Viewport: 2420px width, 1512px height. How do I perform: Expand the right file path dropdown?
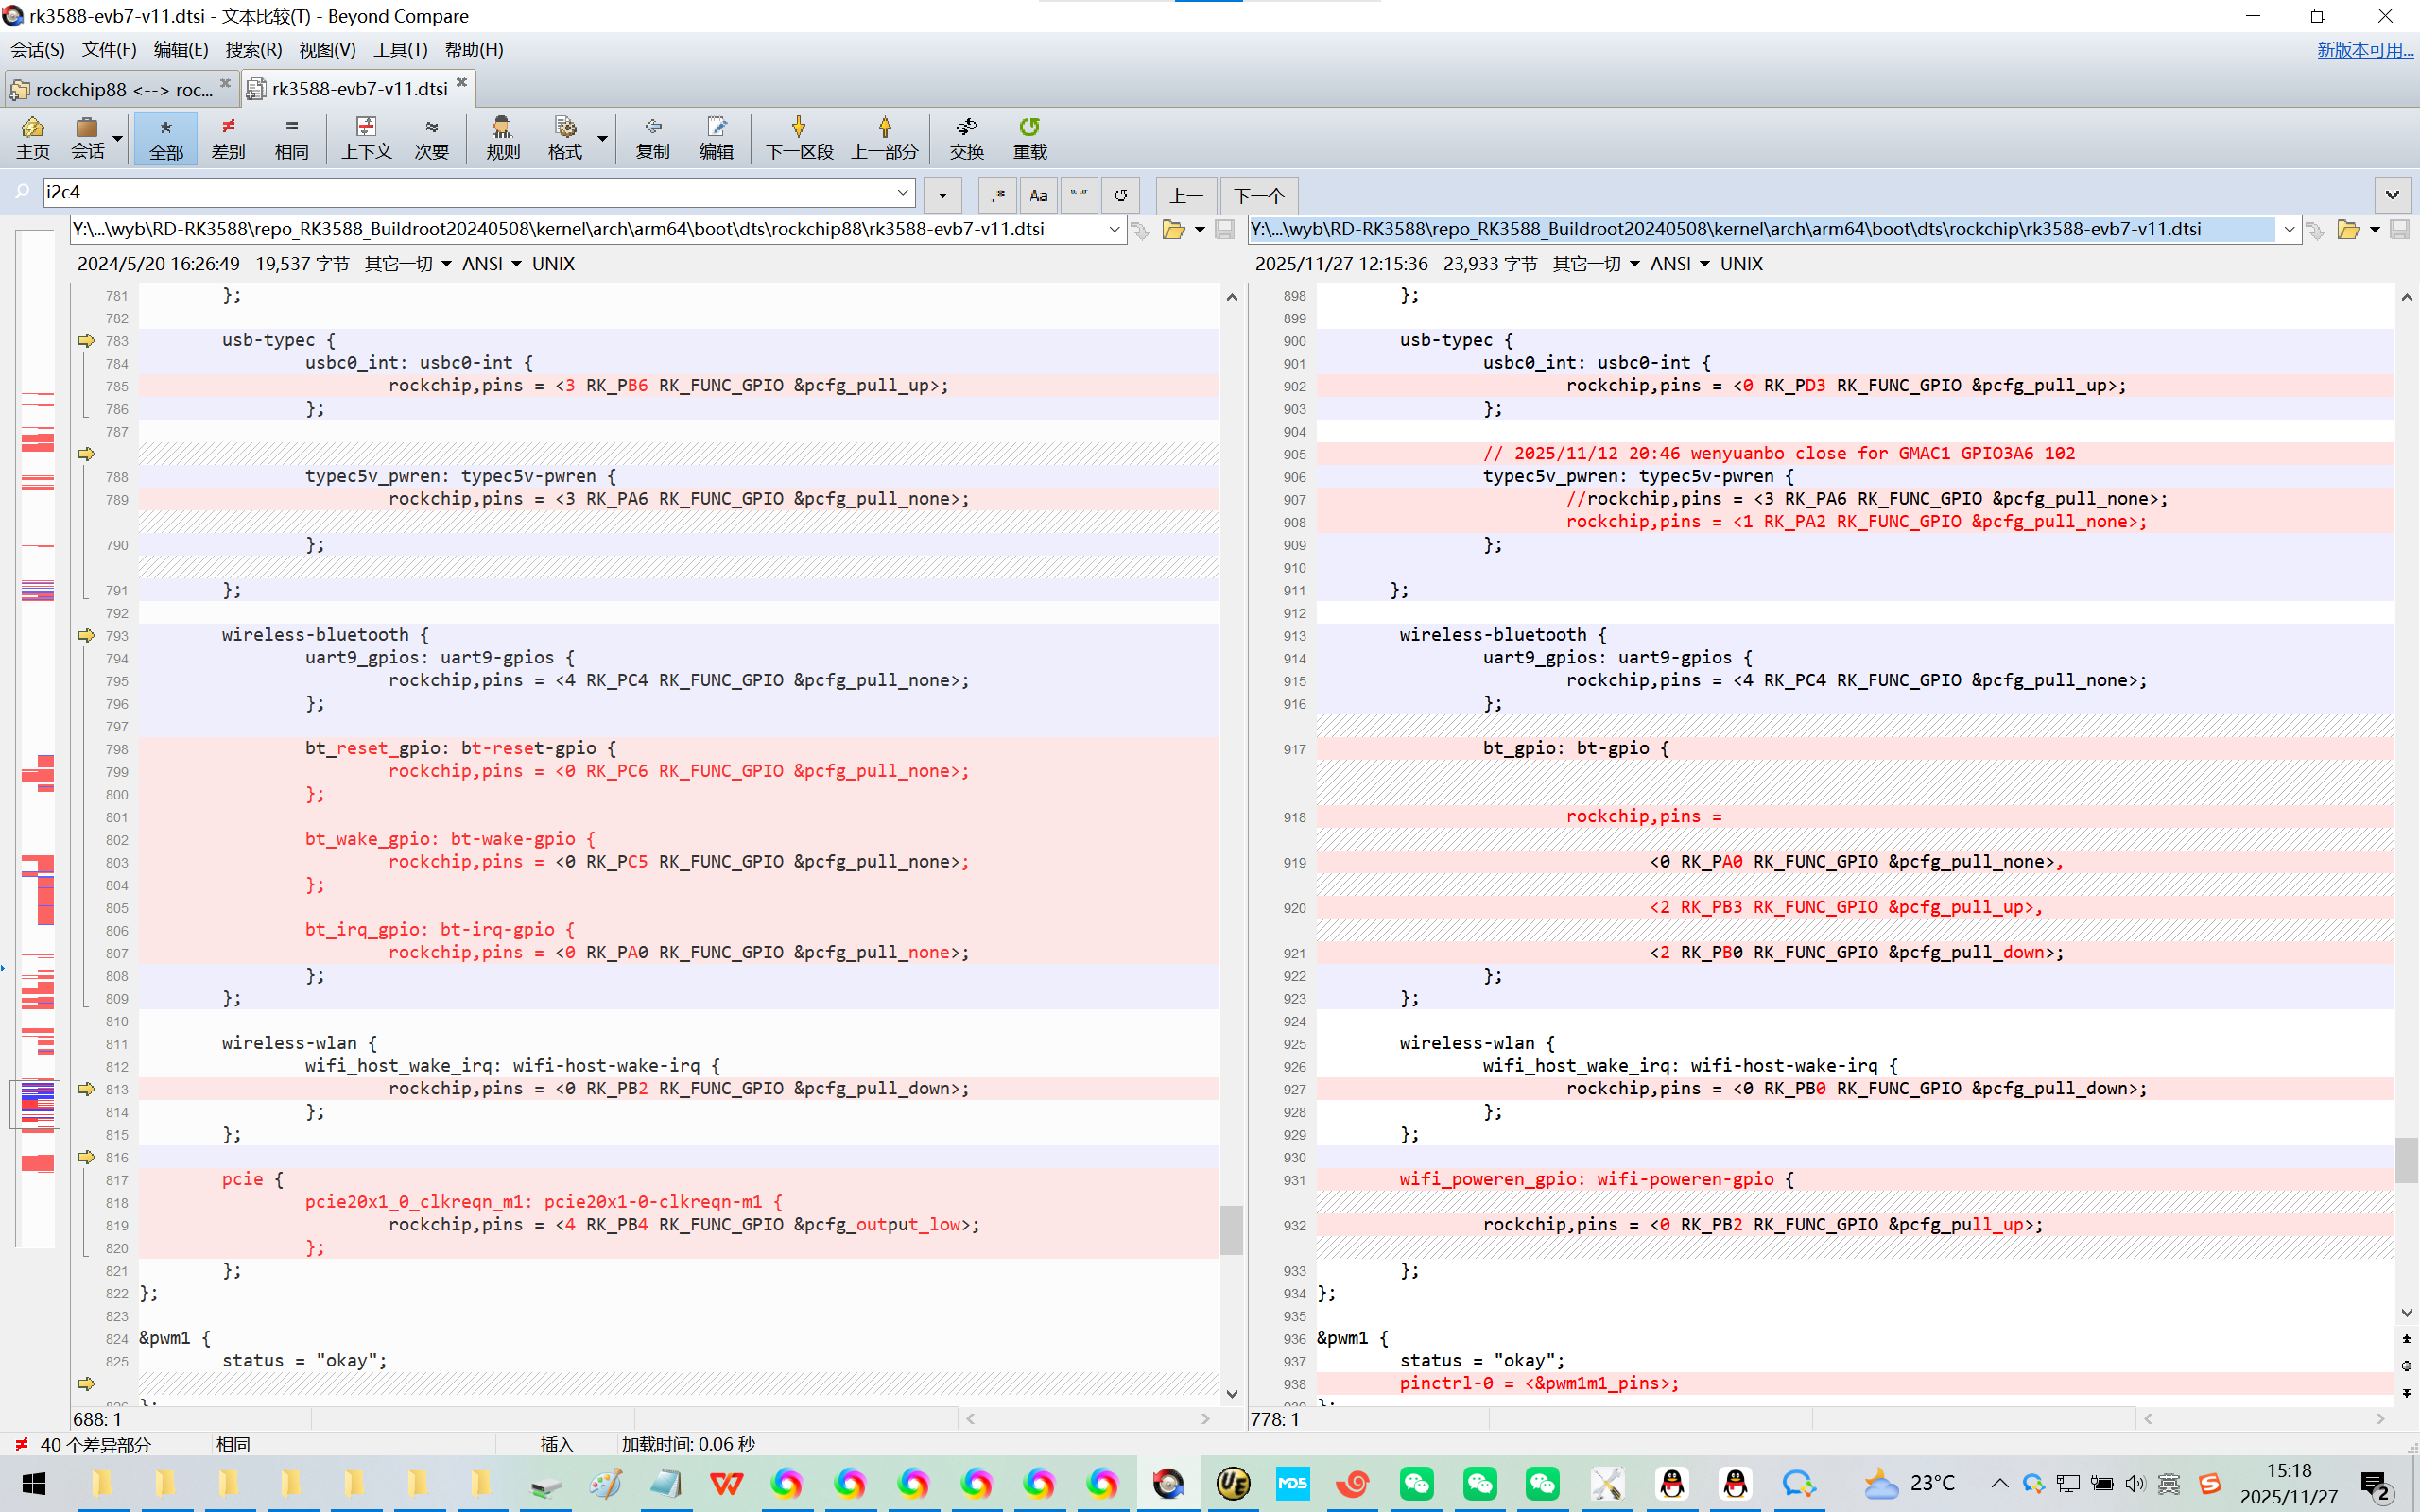[2288, 230]
